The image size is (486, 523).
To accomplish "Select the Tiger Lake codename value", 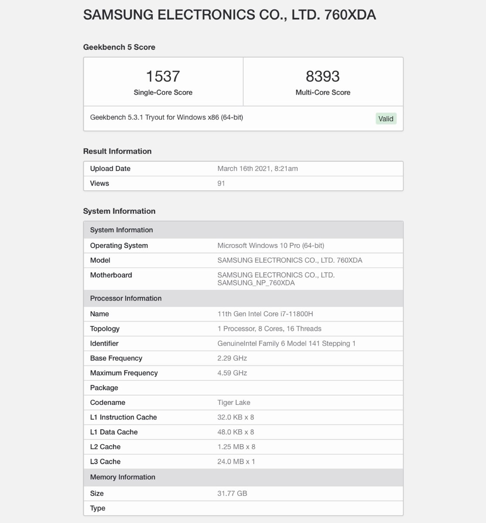I will [x=234, y=403].
